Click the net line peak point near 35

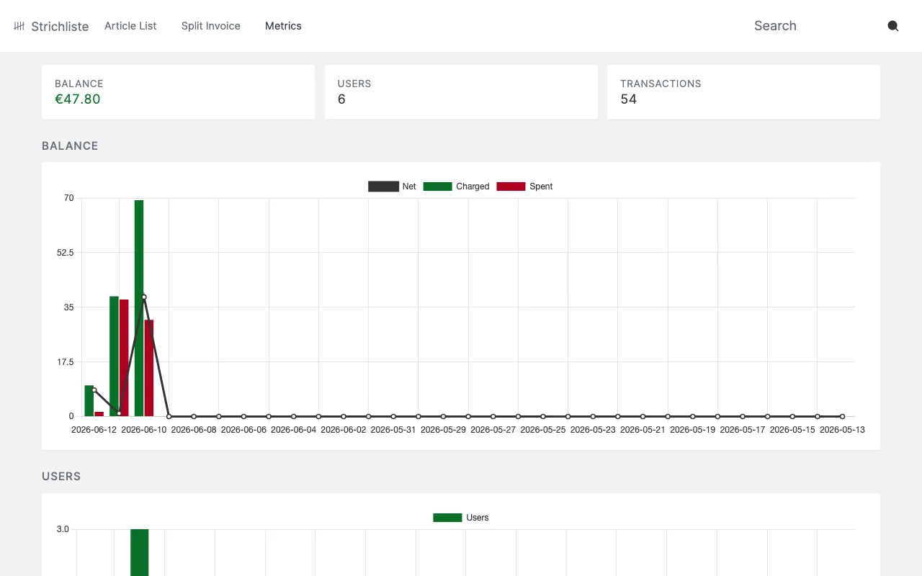[144, 297]
